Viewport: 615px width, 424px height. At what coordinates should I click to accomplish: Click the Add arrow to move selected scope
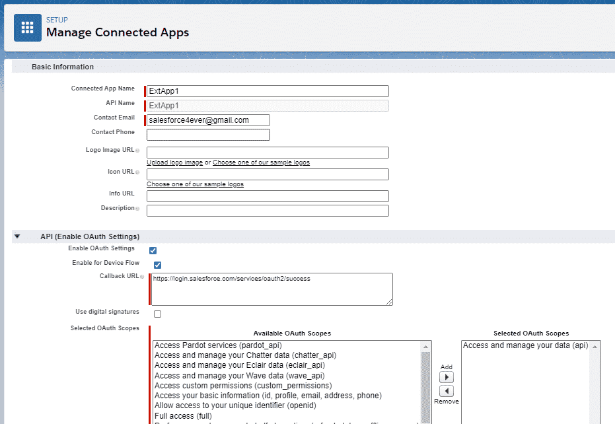447,376
